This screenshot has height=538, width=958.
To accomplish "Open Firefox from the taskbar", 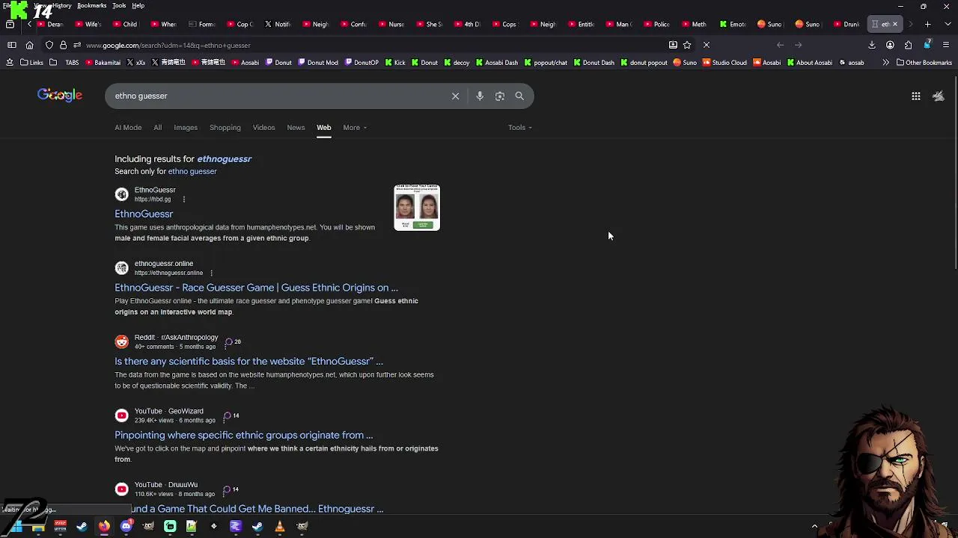I will 104,526.
